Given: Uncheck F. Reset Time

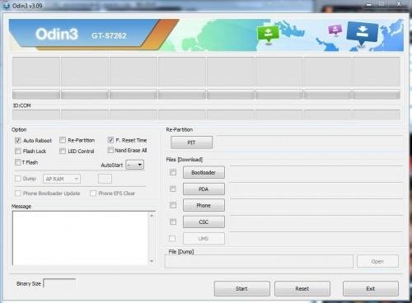Looking at the screenshot, I should 110,140.
